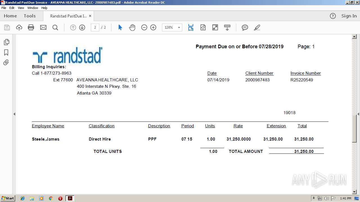
Task: Click the scroll down arrow
Action: 354,192
